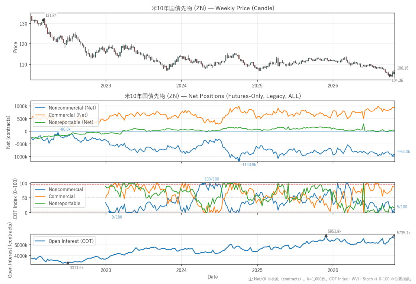Click the 50 tick on the COT Index axis
The image size is (416, 284).
pyautogui.click(x=25, y=198)
